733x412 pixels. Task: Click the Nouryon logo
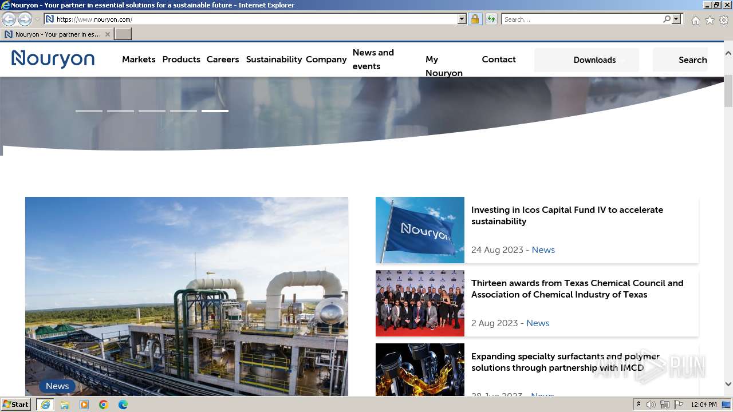[53, 59]
